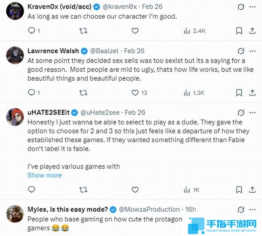262x236 pixels.
Task: Reply to uHATE2SEEit's tweet
Action: pyautogui.click(x=32, y=190)
